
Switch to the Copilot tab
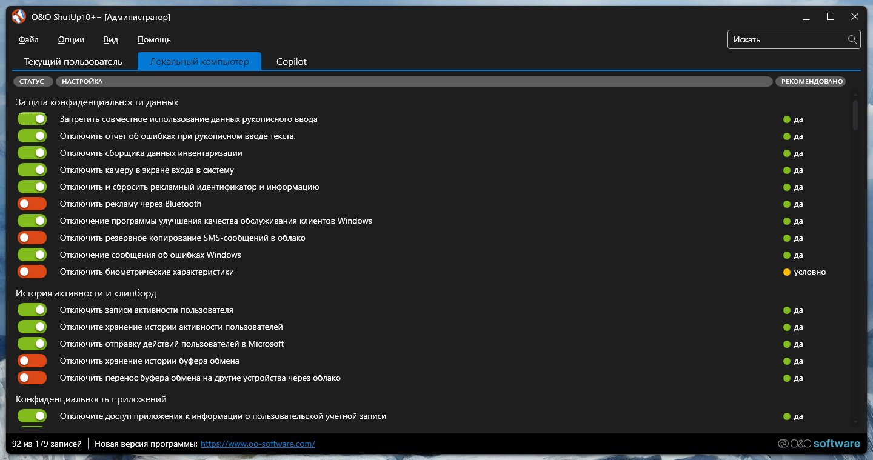tap(292, 62)
